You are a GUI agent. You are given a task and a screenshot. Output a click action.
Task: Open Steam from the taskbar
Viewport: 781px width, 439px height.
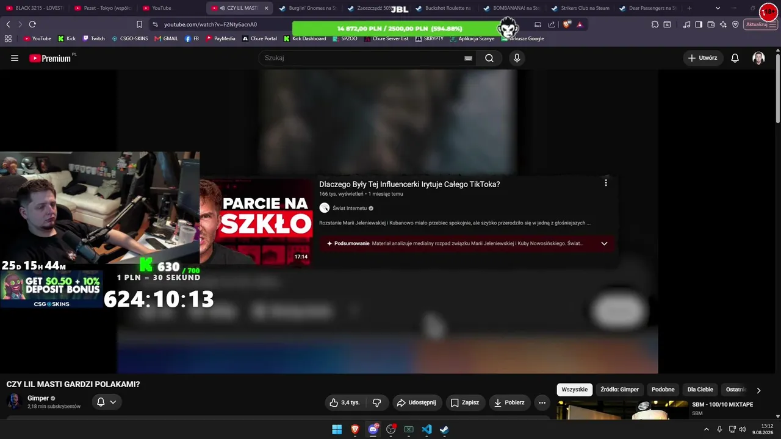click(444, 429)
